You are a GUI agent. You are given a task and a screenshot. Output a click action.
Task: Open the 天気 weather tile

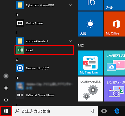click(x=90, y=24)
